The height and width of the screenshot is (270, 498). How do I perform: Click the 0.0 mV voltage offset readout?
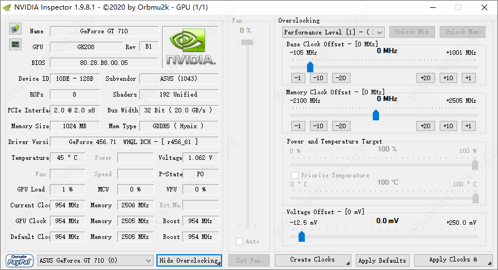[x=388, y=221]
